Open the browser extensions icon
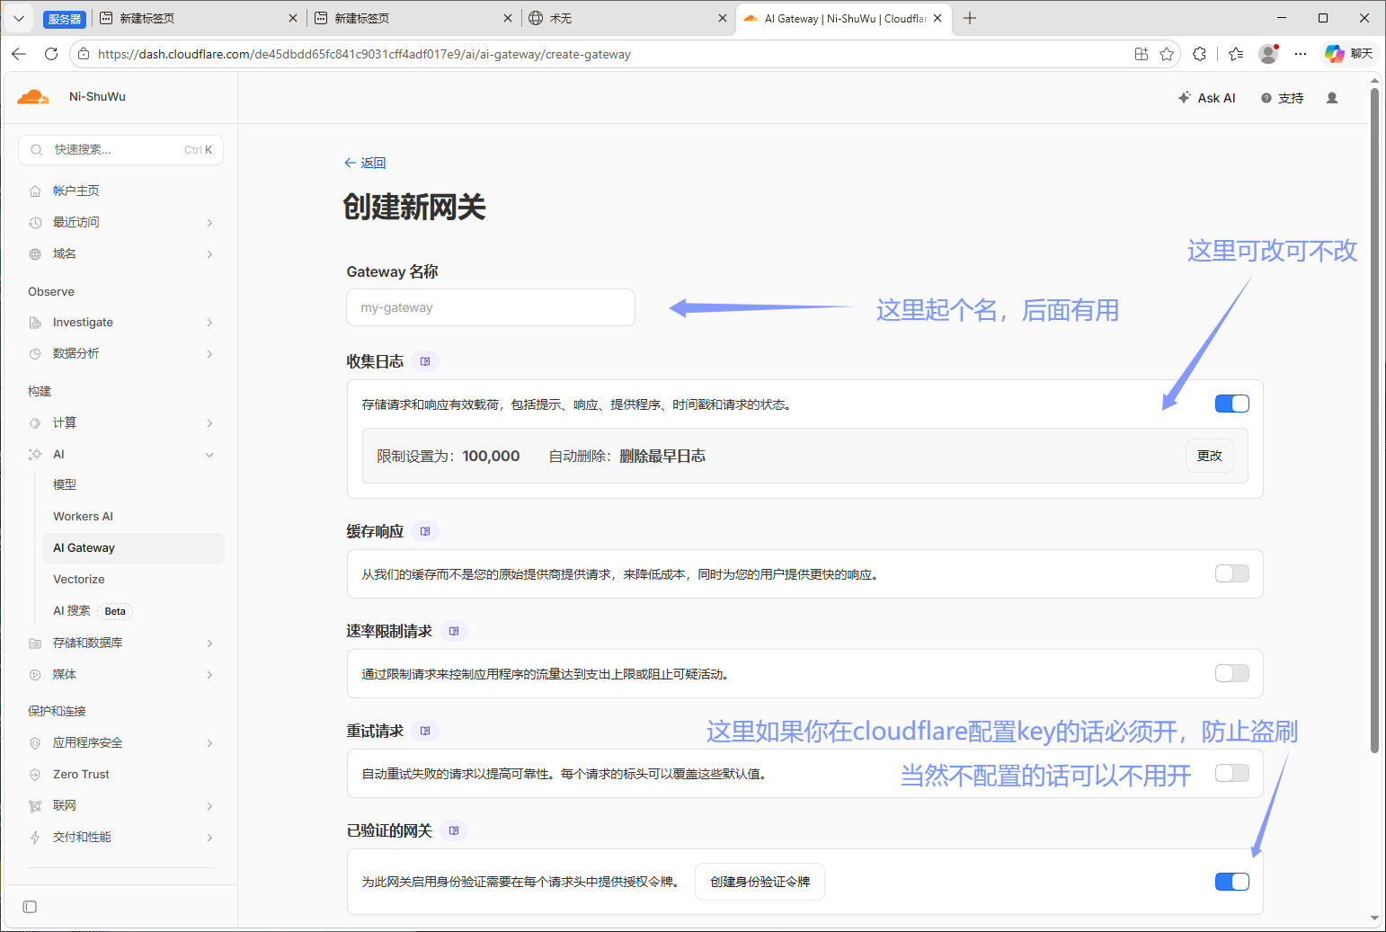The height and width of the screenshot is (932, 1386). (x=1199, y=54)
